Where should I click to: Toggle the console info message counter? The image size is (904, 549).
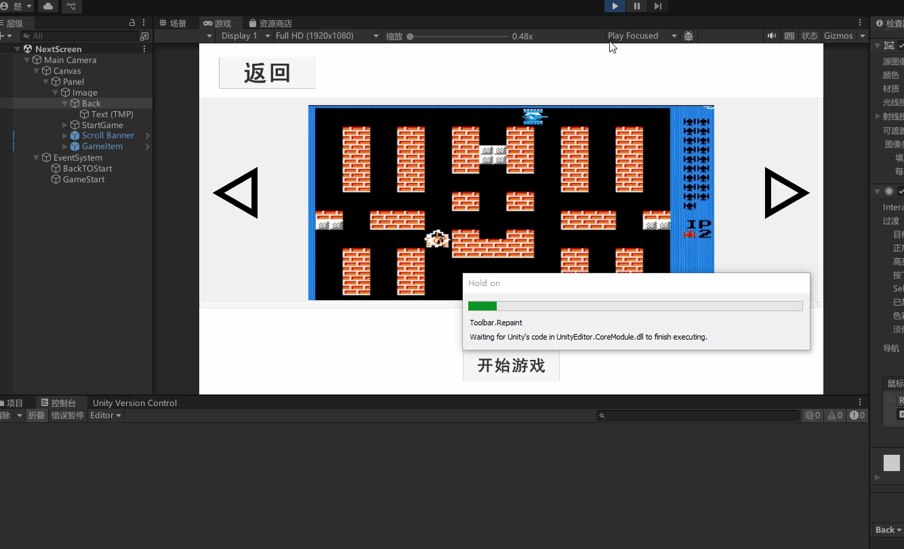tap(813, 415)
